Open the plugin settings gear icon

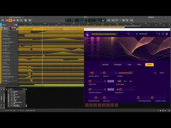[167, 34]
